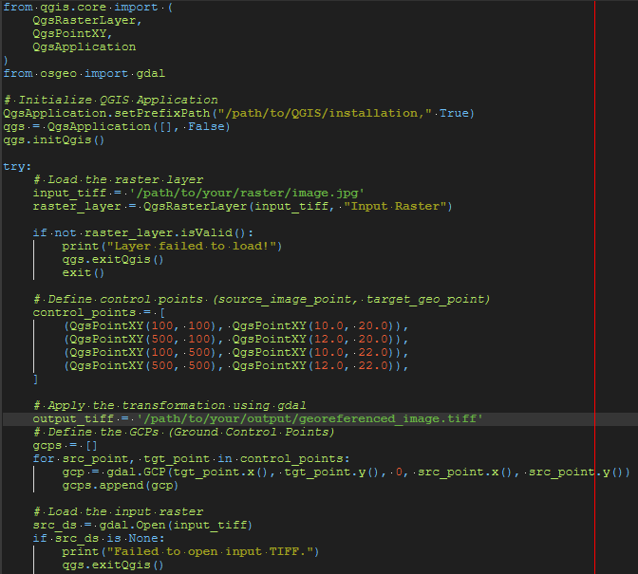The width and height of the screenshot is (638, 574).
Task: Click the 'src_ds = gdal.Open(input_tiff)' line
Action: (142, 525)
